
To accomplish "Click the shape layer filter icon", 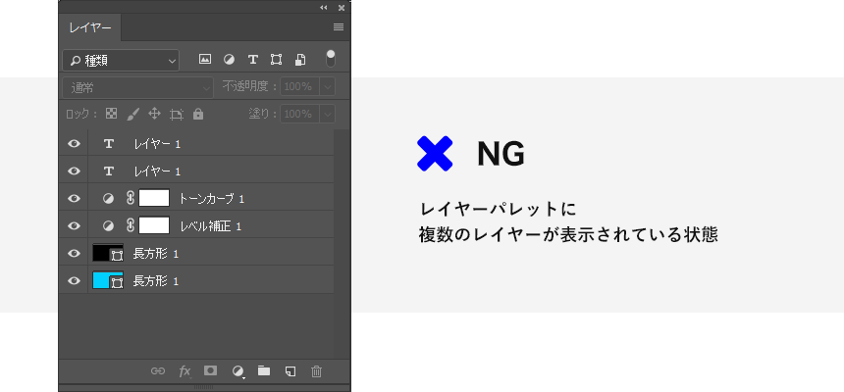I will tap(276, 60).
